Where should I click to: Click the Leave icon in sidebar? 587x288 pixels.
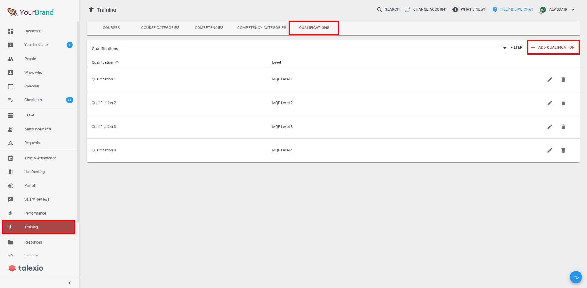click(10, 115)
